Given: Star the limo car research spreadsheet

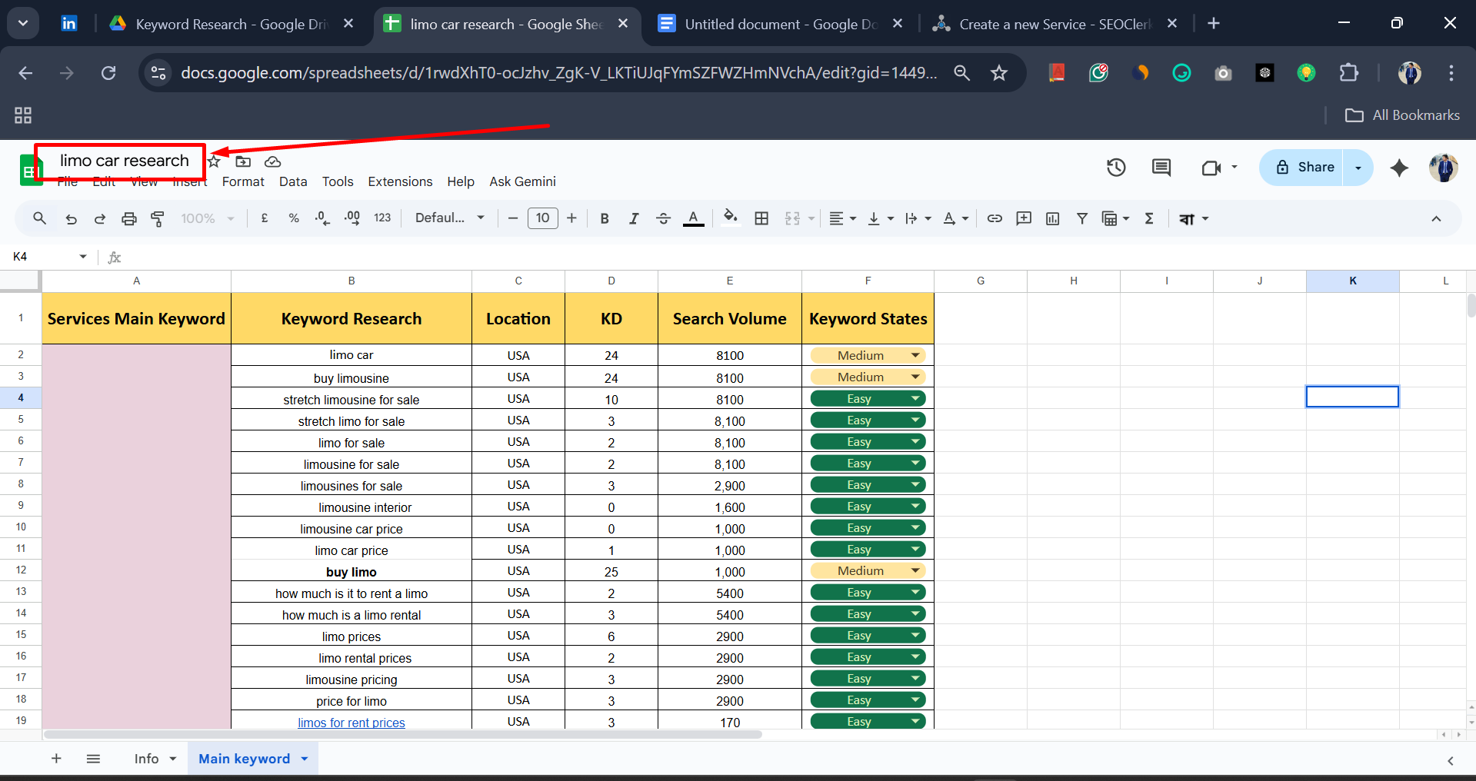Looking at the screenshot, I should [215, 161].
